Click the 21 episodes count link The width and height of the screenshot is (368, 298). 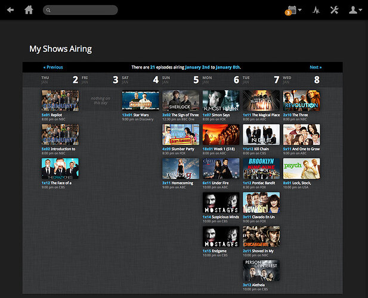point(153,67)
